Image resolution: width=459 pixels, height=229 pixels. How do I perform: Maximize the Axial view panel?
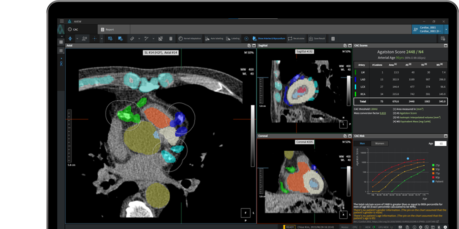pos(254,45)
